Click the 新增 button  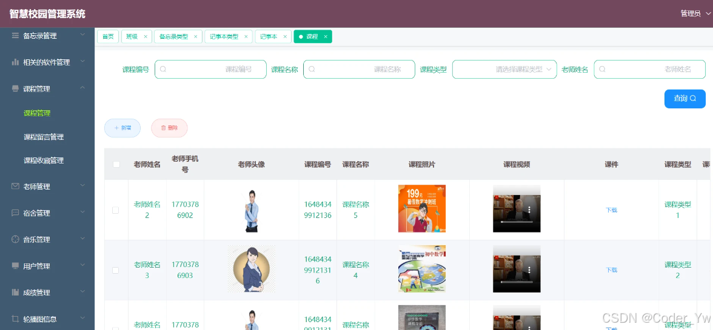122,128
